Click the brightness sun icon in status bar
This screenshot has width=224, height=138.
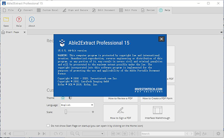point(218,134)
